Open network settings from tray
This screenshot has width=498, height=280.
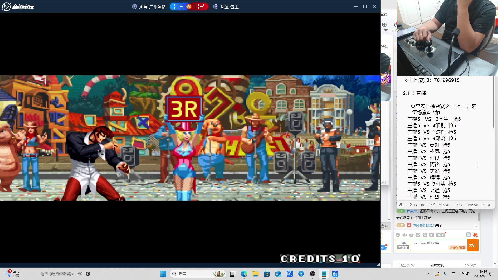(x=461, y=274)
